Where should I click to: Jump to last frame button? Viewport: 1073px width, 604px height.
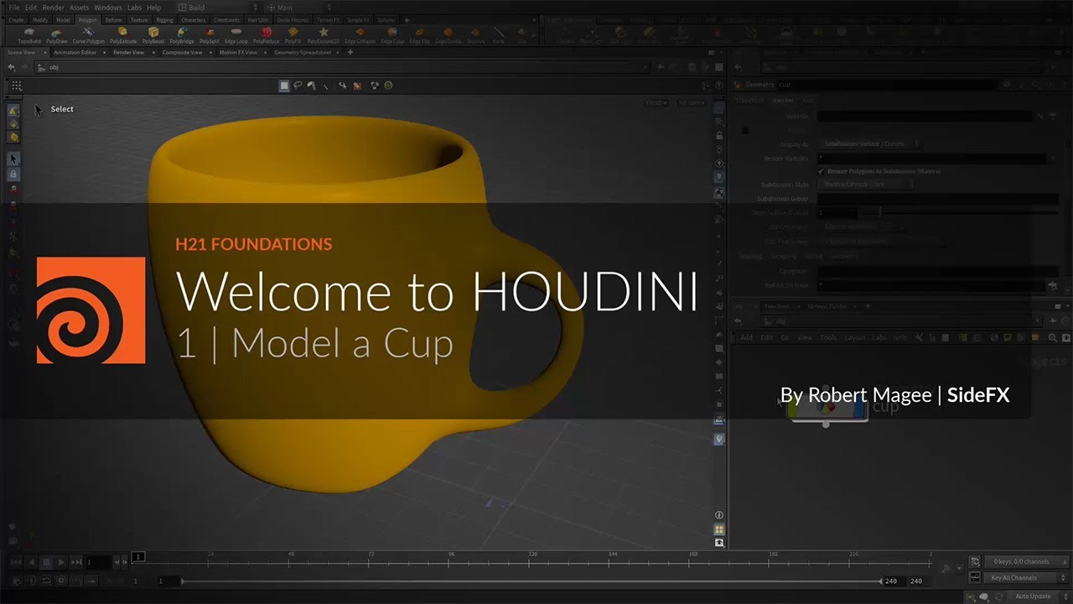click(76, 562)
